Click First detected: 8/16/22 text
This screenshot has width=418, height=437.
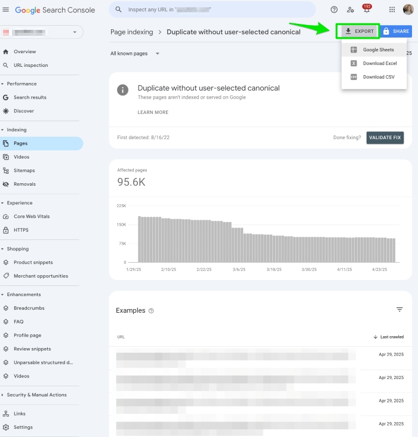click(x=143, y=137)
